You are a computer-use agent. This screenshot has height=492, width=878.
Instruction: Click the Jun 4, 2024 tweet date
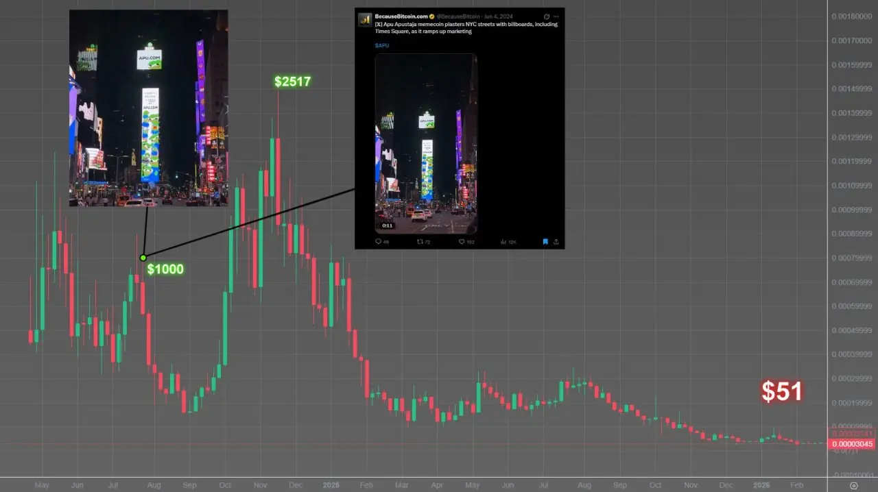499,16
